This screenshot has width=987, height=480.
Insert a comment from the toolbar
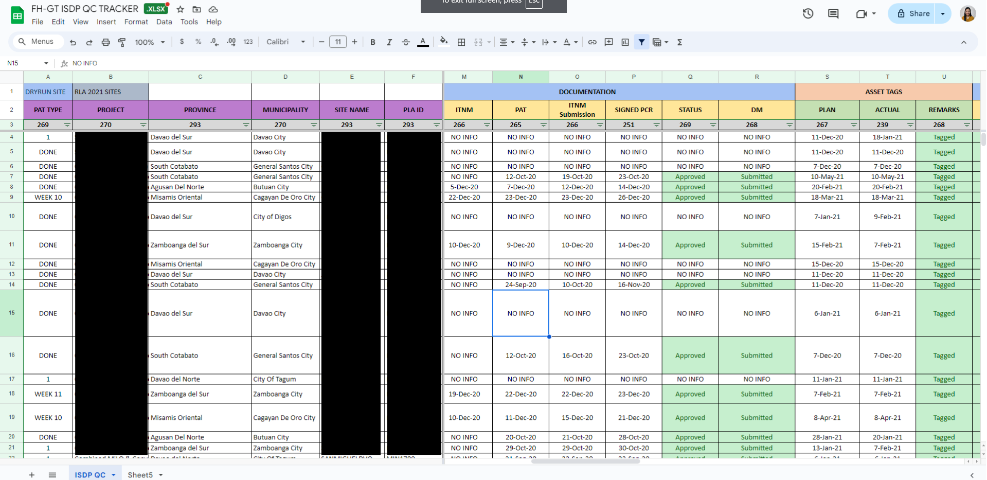pyautogui.click(x=609, y=42)
